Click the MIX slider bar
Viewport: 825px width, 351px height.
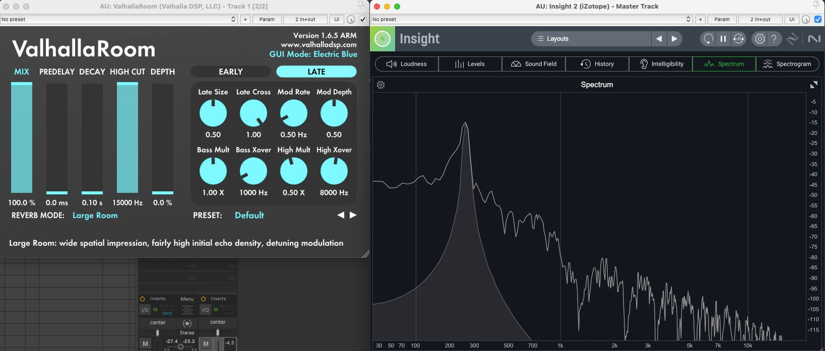(22, 137)
